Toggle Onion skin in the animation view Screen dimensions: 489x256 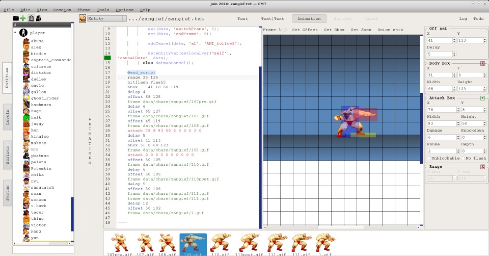[390, 30]
